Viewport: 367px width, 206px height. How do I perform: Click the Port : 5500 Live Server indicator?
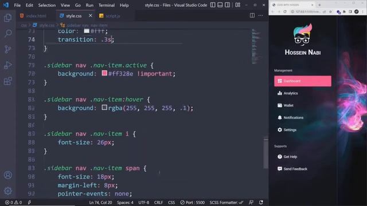coord(193,203)
